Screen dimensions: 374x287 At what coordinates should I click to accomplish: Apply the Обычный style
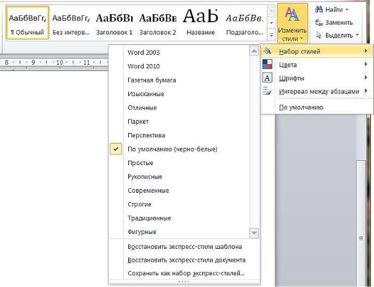(x=28, y=23)
